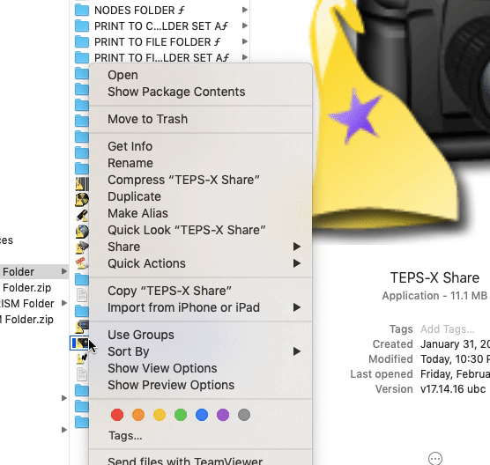The width and height of the screenshot is (490, 465).
Task: Click the Add Tags… field in preview
Action: 448,329
